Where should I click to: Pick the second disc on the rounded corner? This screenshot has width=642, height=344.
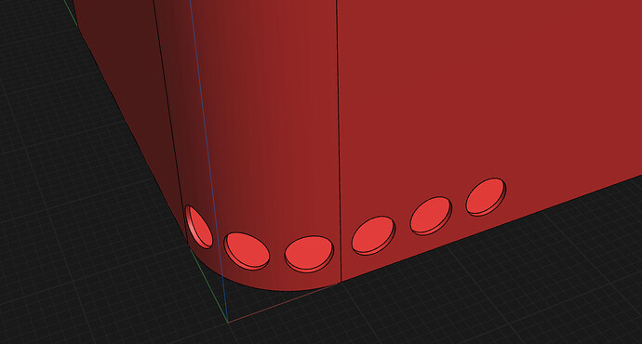pos(247,251)
